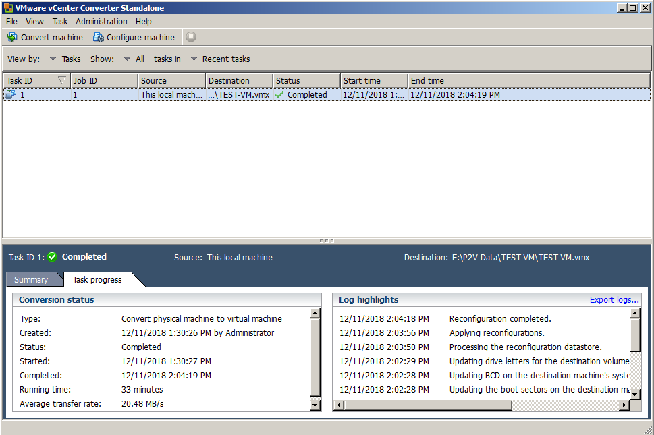Open the Help menu
This screenshot has width=654, height=435.
pos(144,22)
